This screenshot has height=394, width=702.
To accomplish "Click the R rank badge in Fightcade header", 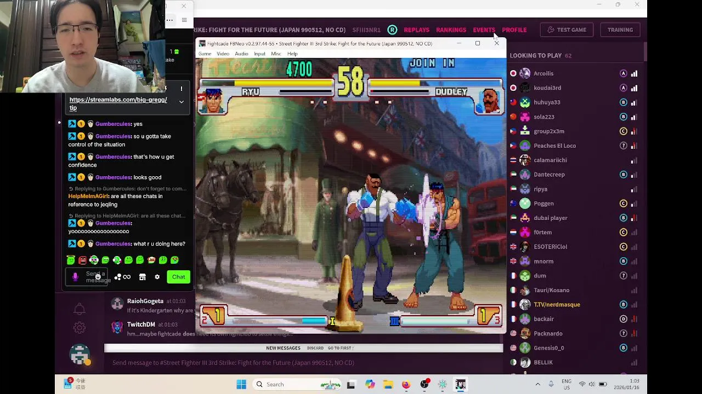I will click(392, 30).
